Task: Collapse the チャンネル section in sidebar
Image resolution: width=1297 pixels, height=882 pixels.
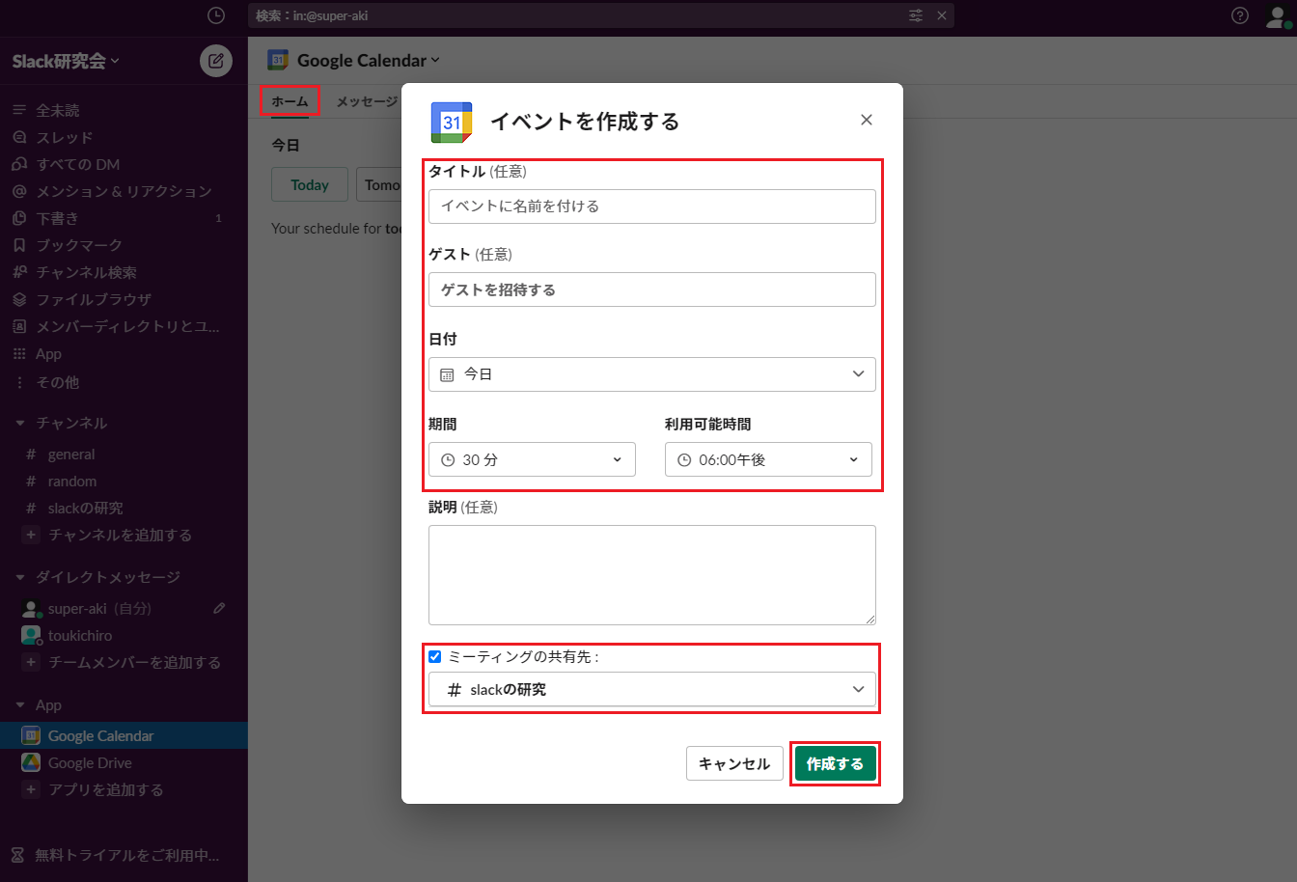Action: click(20, 423)
